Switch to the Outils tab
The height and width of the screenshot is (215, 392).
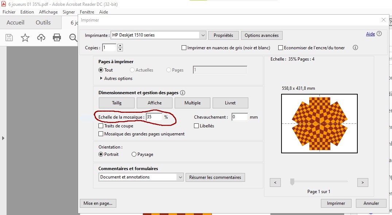click(x=43, y=23)
